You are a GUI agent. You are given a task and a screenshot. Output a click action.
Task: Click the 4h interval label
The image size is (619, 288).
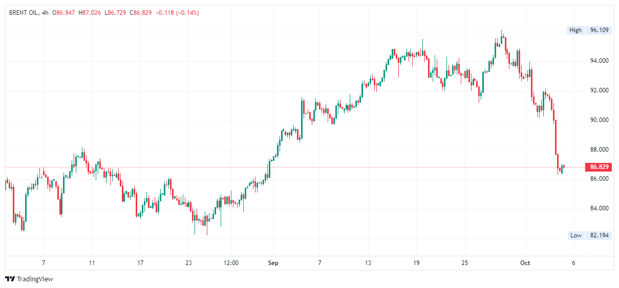(x=47, y=12)
